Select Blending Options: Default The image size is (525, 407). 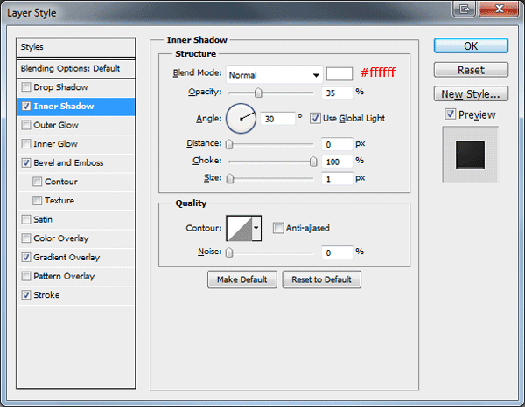pyautogui.click(x=76, y=69)
